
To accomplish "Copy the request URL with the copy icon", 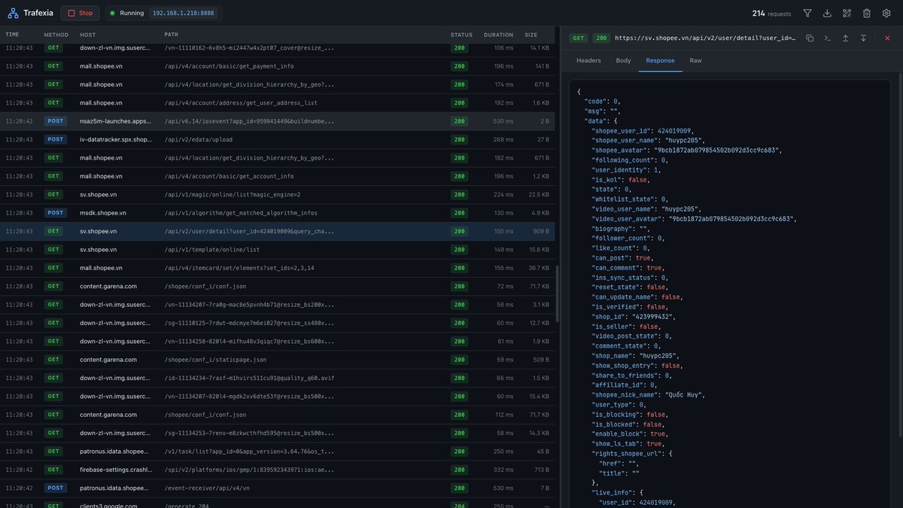I will point(810,38).
